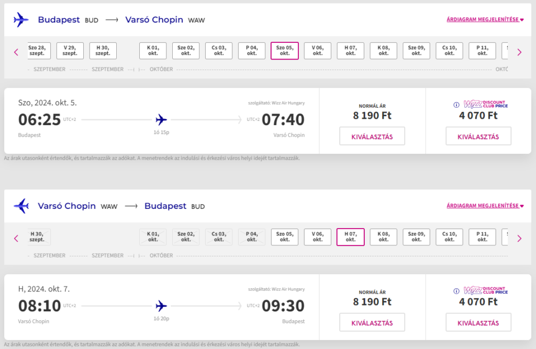Image resolution: width=536 pixels, height=349 pixels.
Task: Show later return dates with right arrow
Action: tap(519, 238)
